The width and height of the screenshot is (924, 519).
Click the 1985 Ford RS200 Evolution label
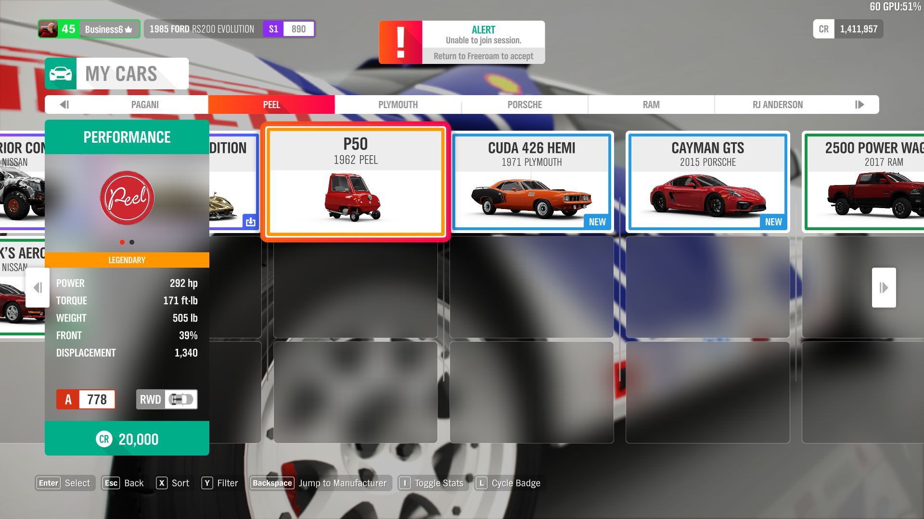click(x=202, y=29)
